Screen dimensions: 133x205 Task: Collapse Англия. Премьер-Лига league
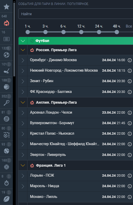click(x=23, y=102)
